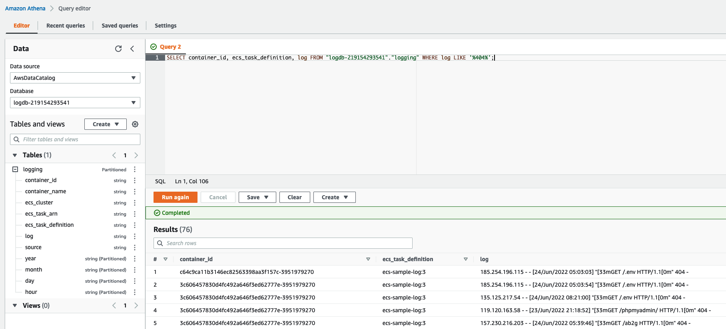This screenshot has width=726, height=329.
Task: Refresh the Data panel with the reload icon
Action: coord(118,49)
